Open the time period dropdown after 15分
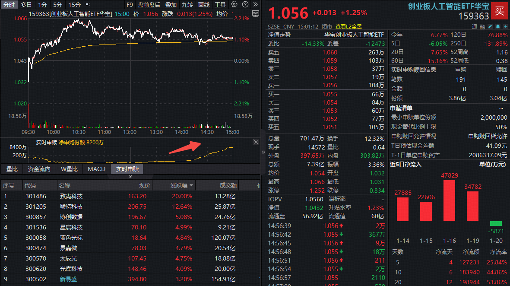The width and height of the screenshot is (510, 286). [x=87, y=5]
